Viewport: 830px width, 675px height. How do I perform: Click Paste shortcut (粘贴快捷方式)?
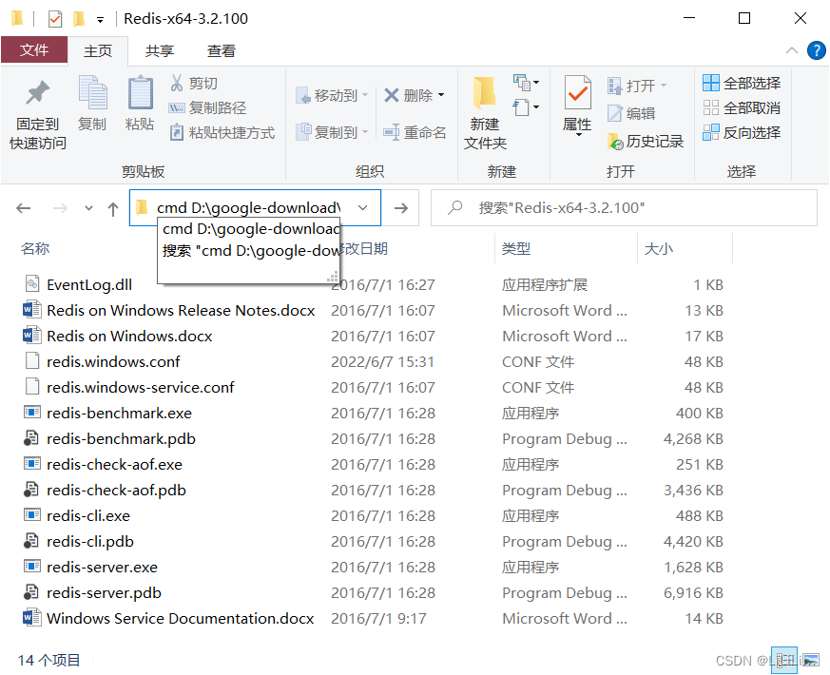[x=222, y=132]
